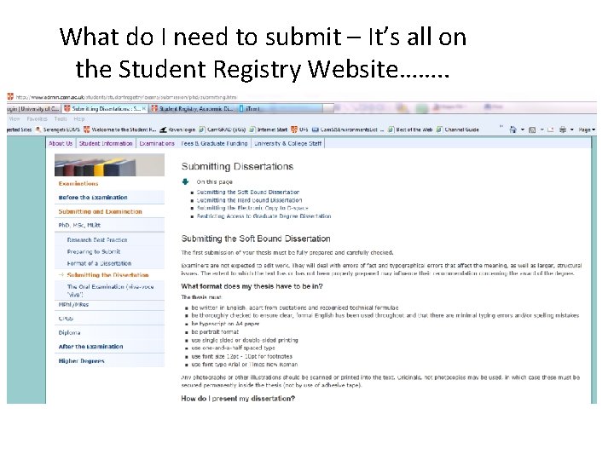This screenshot has width=614, height=460.
Task: Open the CamGRAD (sGs) favorite
Action: pos(222,129)
